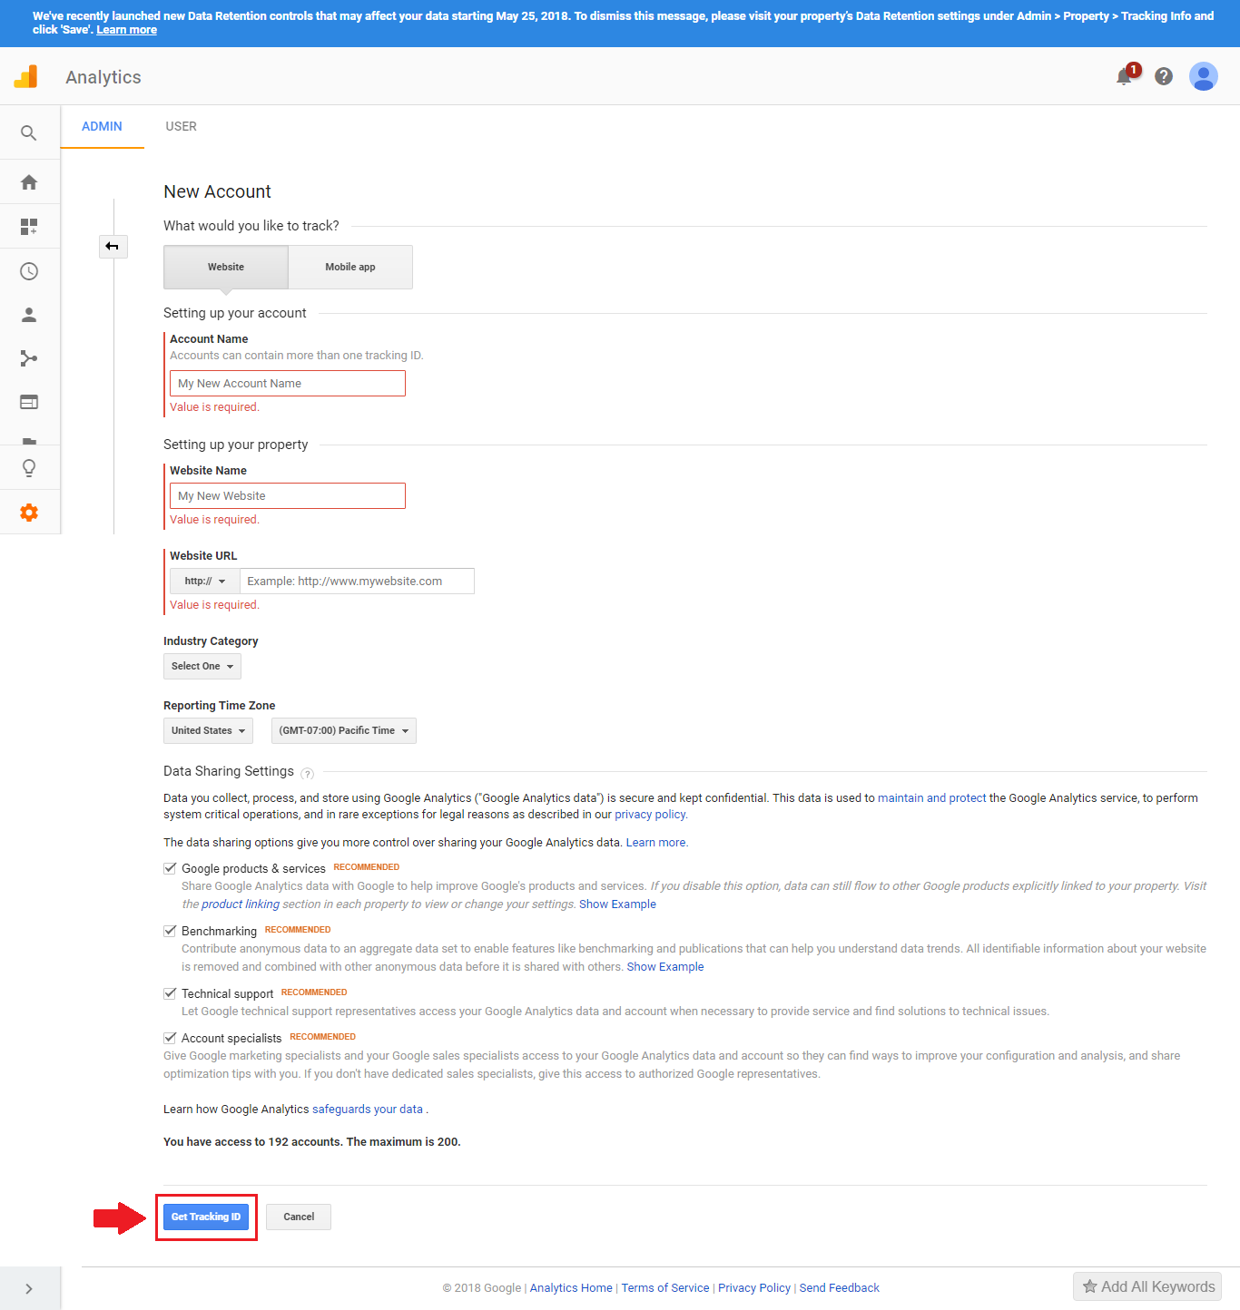Open Audience person icon in sidebar

pos(29,315)
